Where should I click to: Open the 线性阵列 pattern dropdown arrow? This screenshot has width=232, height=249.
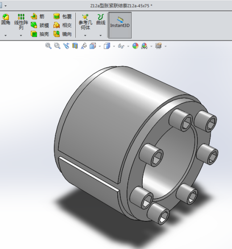coord(21,35)
